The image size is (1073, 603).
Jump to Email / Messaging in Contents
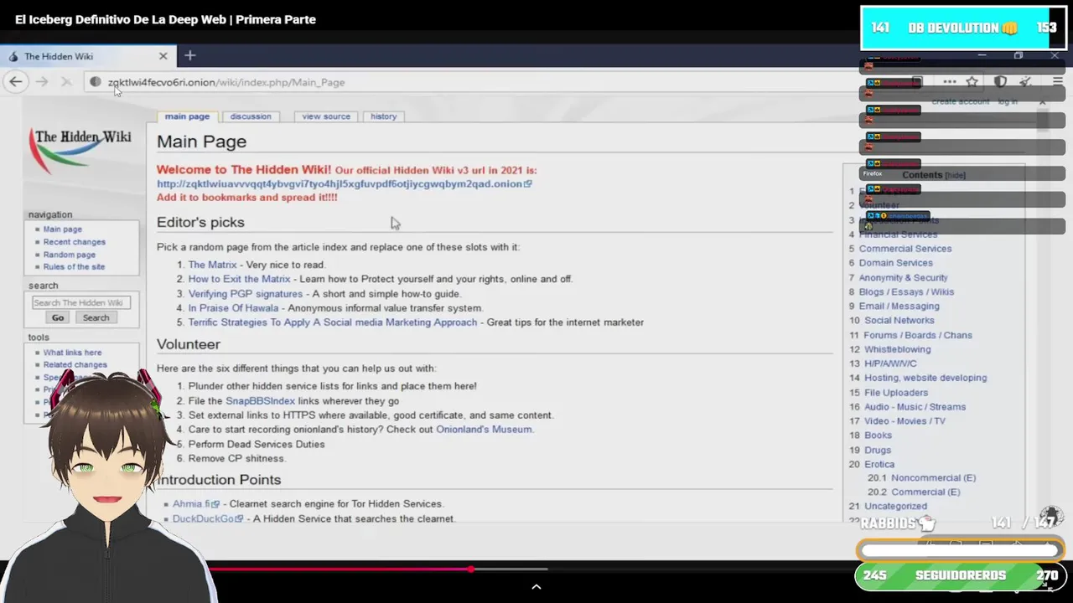click(x=899, y=307)
